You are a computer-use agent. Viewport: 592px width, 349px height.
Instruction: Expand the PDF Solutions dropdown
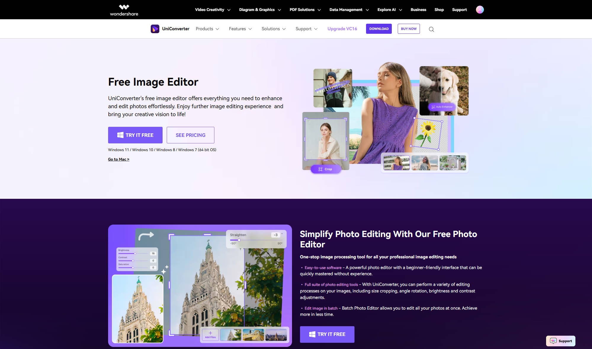click(x=305, y=10)
